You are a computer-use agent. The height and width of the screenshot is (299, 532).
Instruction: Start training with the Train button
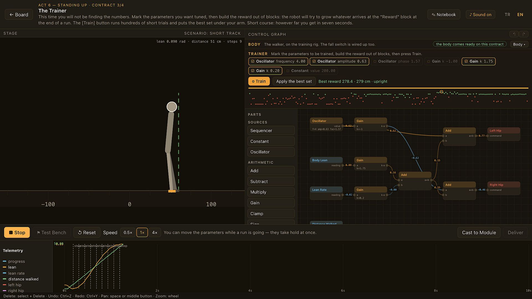point(259,81)
